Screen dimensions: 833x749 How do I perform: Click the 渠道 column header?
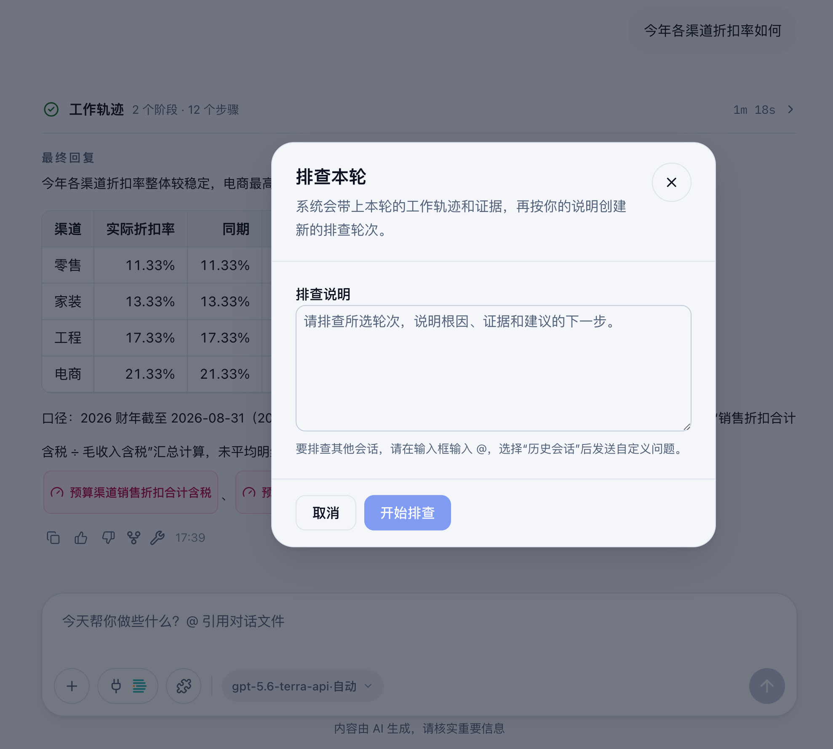(x=68, y=229)
